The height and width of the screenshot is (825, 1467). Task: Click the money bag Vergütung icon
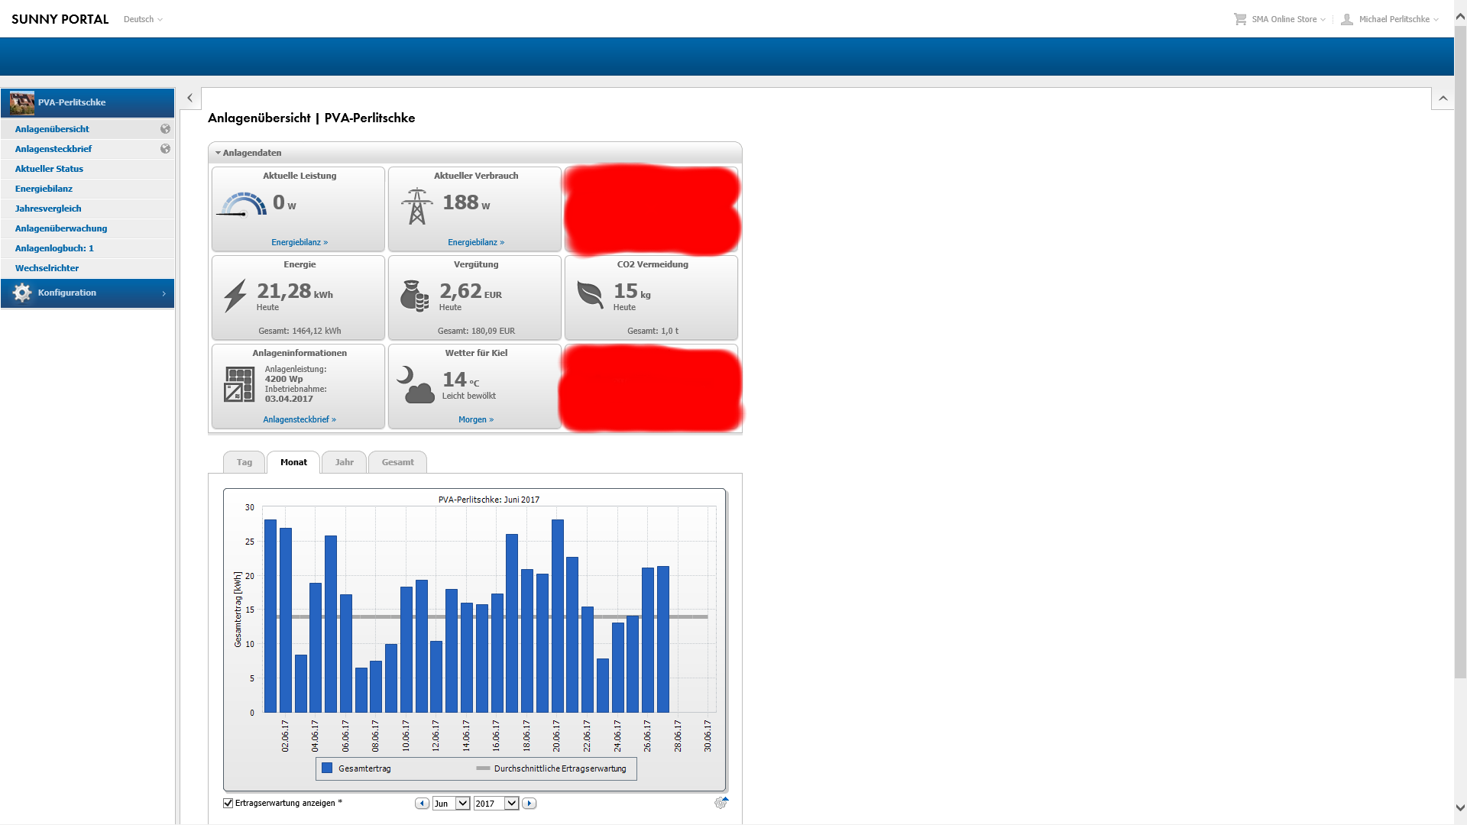point(414,296)
